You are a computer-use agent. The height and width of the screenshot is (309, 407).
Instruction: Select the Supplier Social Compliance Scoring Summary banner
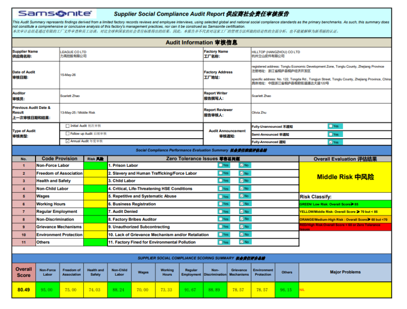pyautogui.click(x=202, y=258)
